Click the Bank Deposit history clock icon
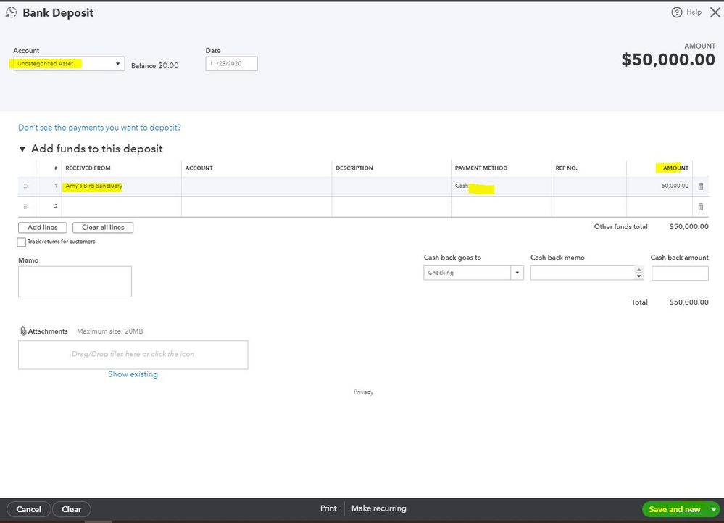Viewport: 724px width, 523px height. point(12,13)
